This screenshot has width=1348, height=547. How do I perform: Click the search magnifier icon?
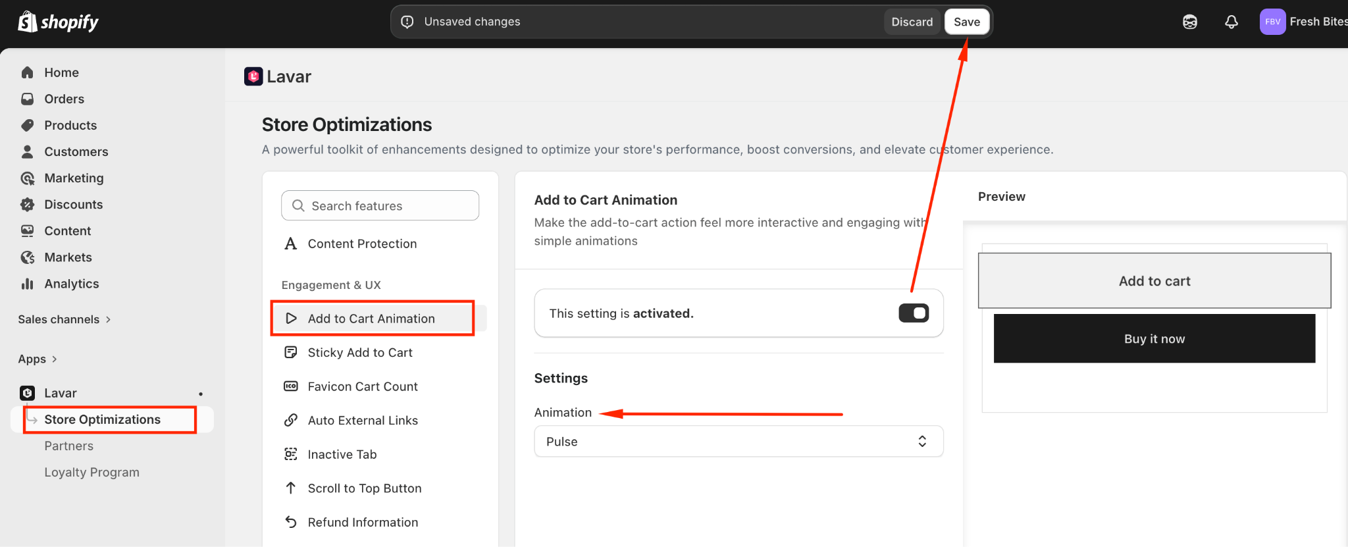(x=298, y=205)
